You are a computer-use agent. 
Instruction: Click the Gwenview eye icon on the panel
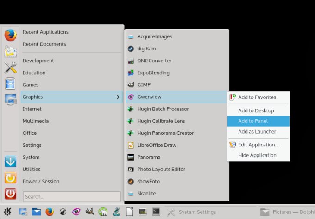point(76,212)
